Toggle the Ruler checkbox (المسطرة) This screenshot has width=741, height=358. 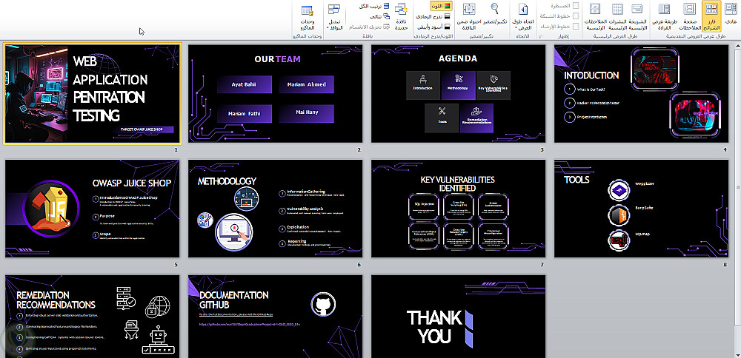[x=576, y=6]
